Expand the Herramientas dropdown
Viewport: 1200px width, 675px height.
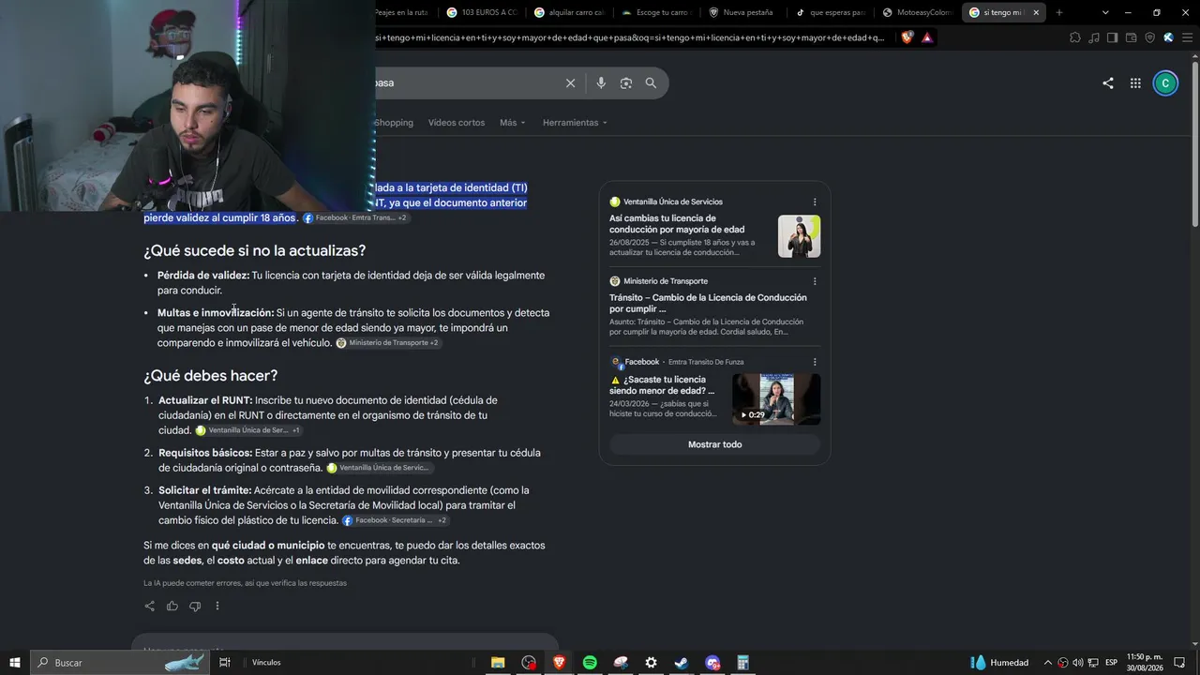pyautogui.click(x=575, y=123)
